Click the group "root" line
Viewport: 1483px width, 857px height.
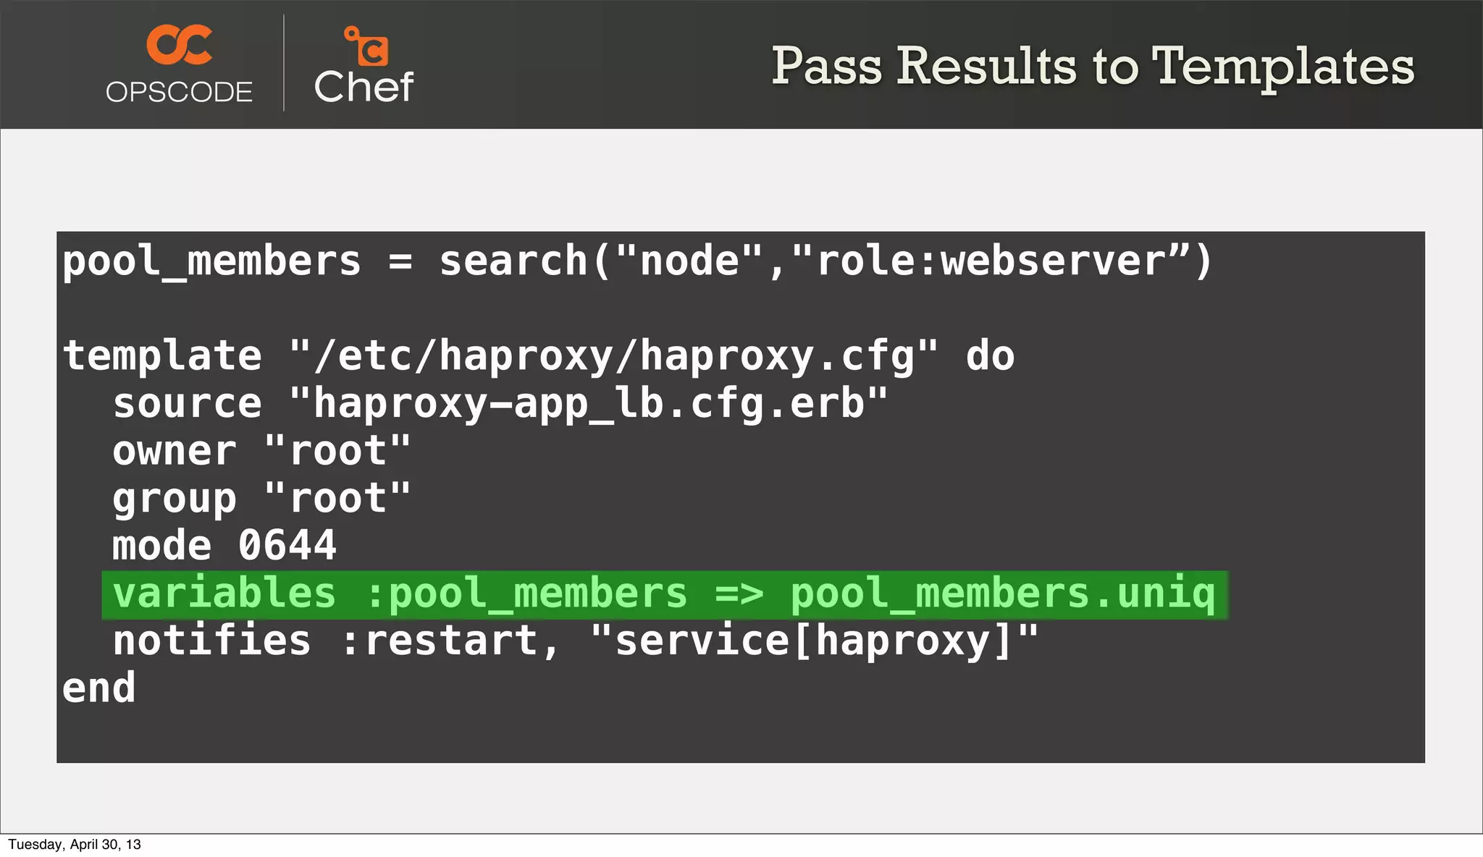[261, 499]
